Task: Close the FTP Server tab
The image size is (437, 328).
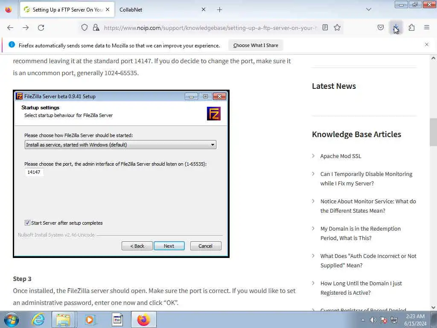Action: click(108, 9)
